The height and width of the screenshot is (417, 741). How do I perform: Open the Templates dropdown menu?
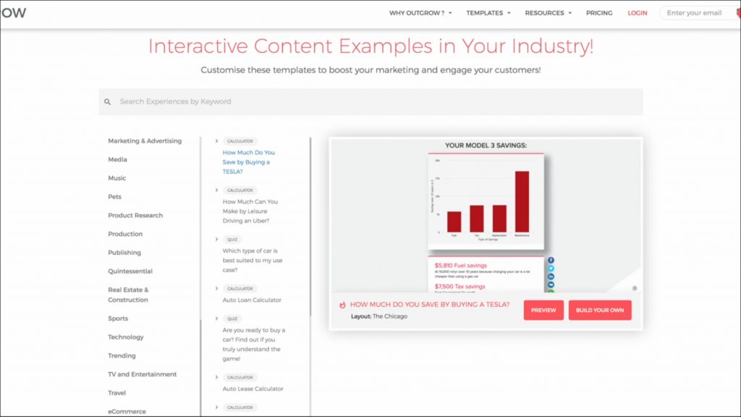click(488, 13)
